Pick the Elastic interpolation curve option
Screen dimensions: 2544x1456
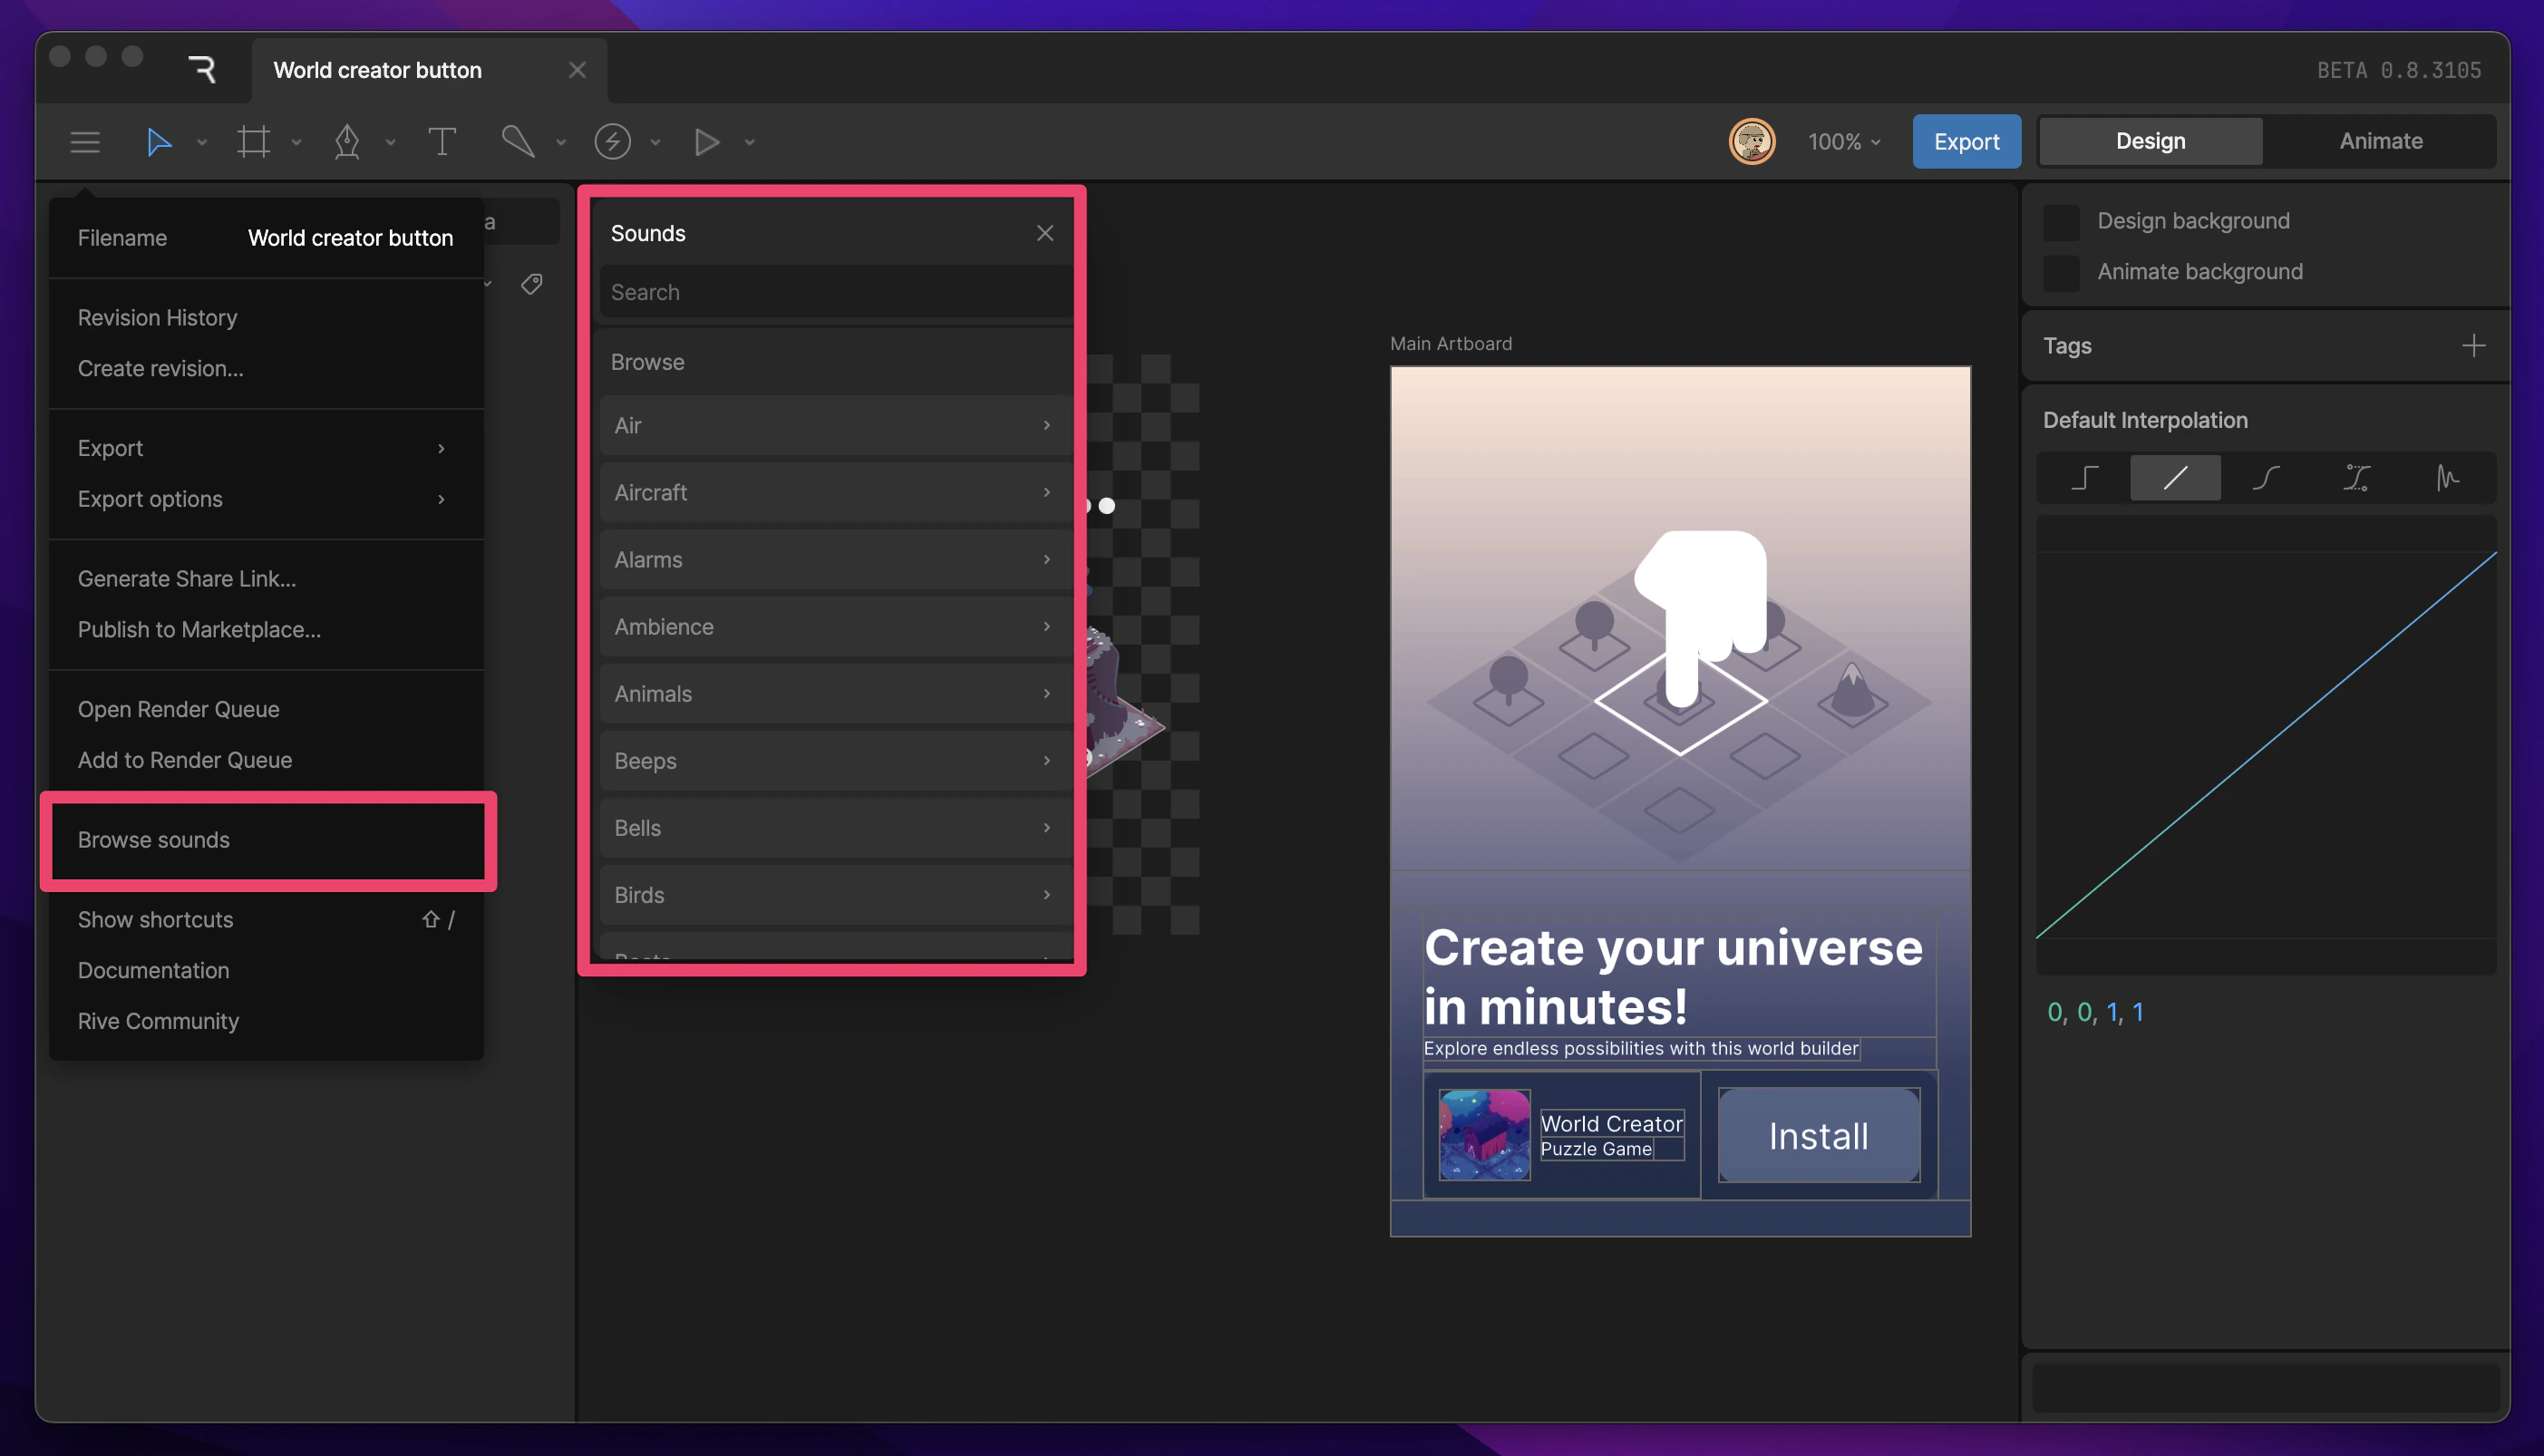tap(2447, 477)
